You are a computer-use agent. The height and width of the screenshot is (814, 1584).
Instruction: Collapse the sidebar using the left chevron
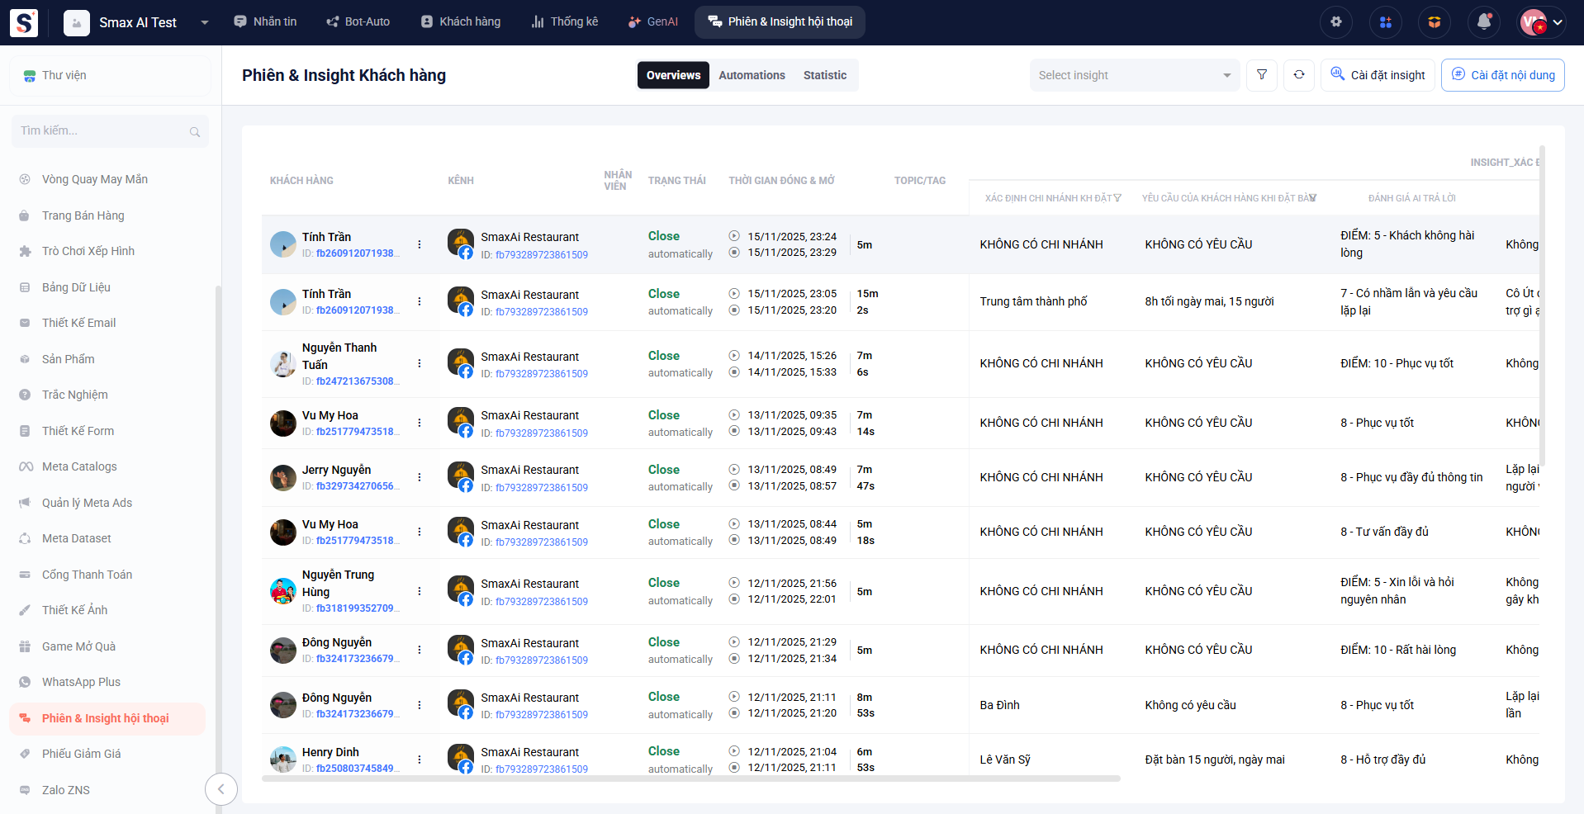point(221,789)
